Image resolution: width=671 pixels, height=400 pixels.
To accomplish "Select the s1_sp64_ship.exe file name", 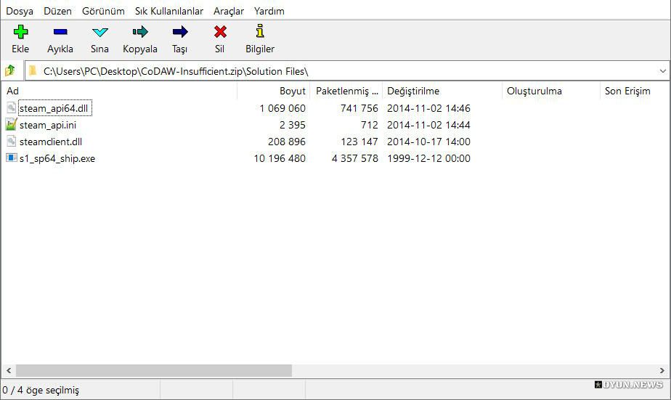I will (x=57, y=158).
